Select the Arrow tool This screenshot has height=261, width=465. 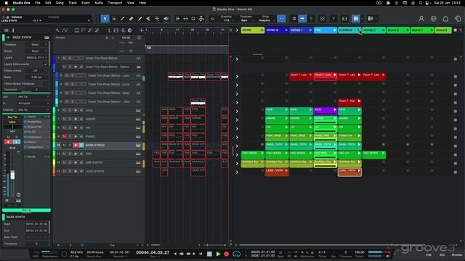[105, 19]
